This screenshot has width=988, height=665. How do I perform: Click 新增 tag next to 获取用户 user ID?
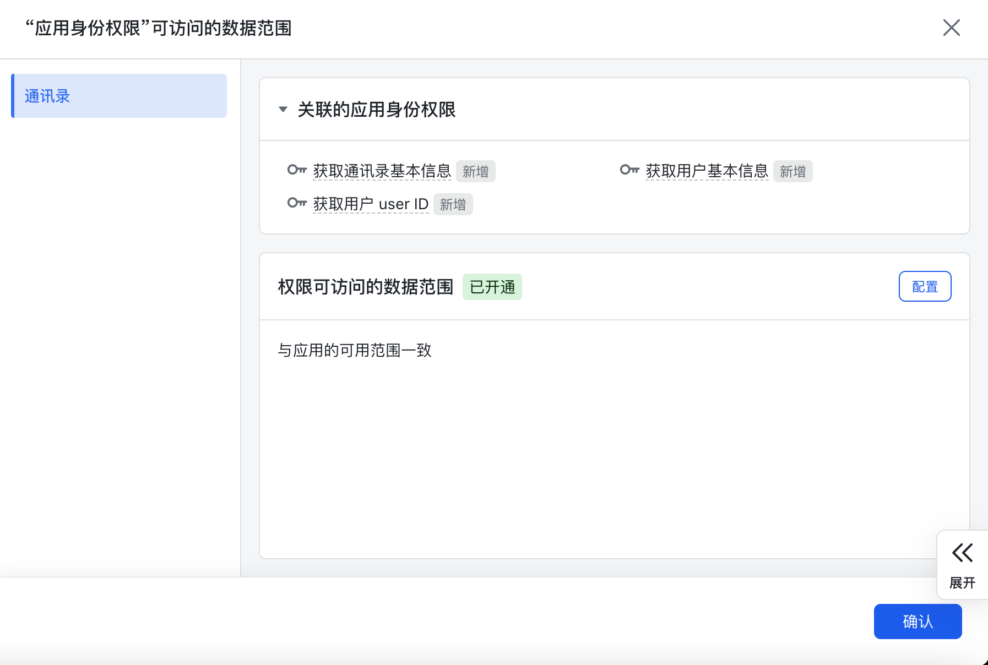click(453, 205)
